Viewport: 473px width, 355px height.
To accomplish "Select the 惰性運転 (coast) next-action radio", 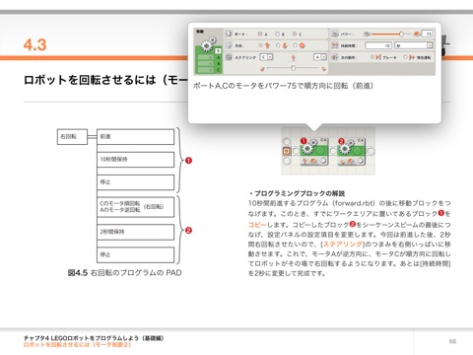I will 405,57.
